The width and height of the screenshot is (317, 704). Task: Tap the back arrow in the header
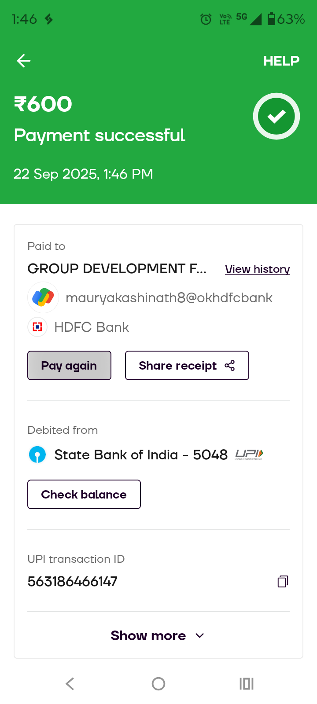(x=24, y=61)
